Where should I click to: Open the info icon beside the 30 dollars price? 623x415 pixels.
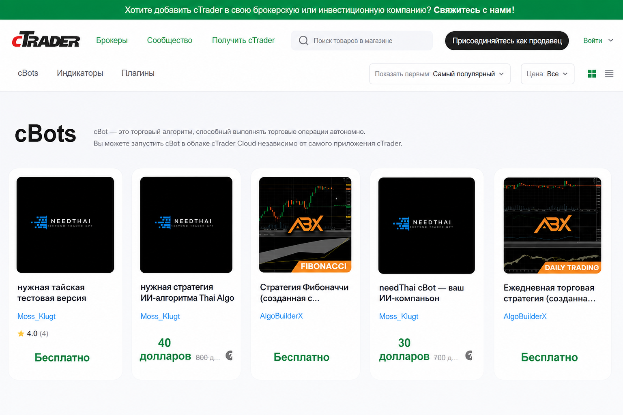(469, 355)
